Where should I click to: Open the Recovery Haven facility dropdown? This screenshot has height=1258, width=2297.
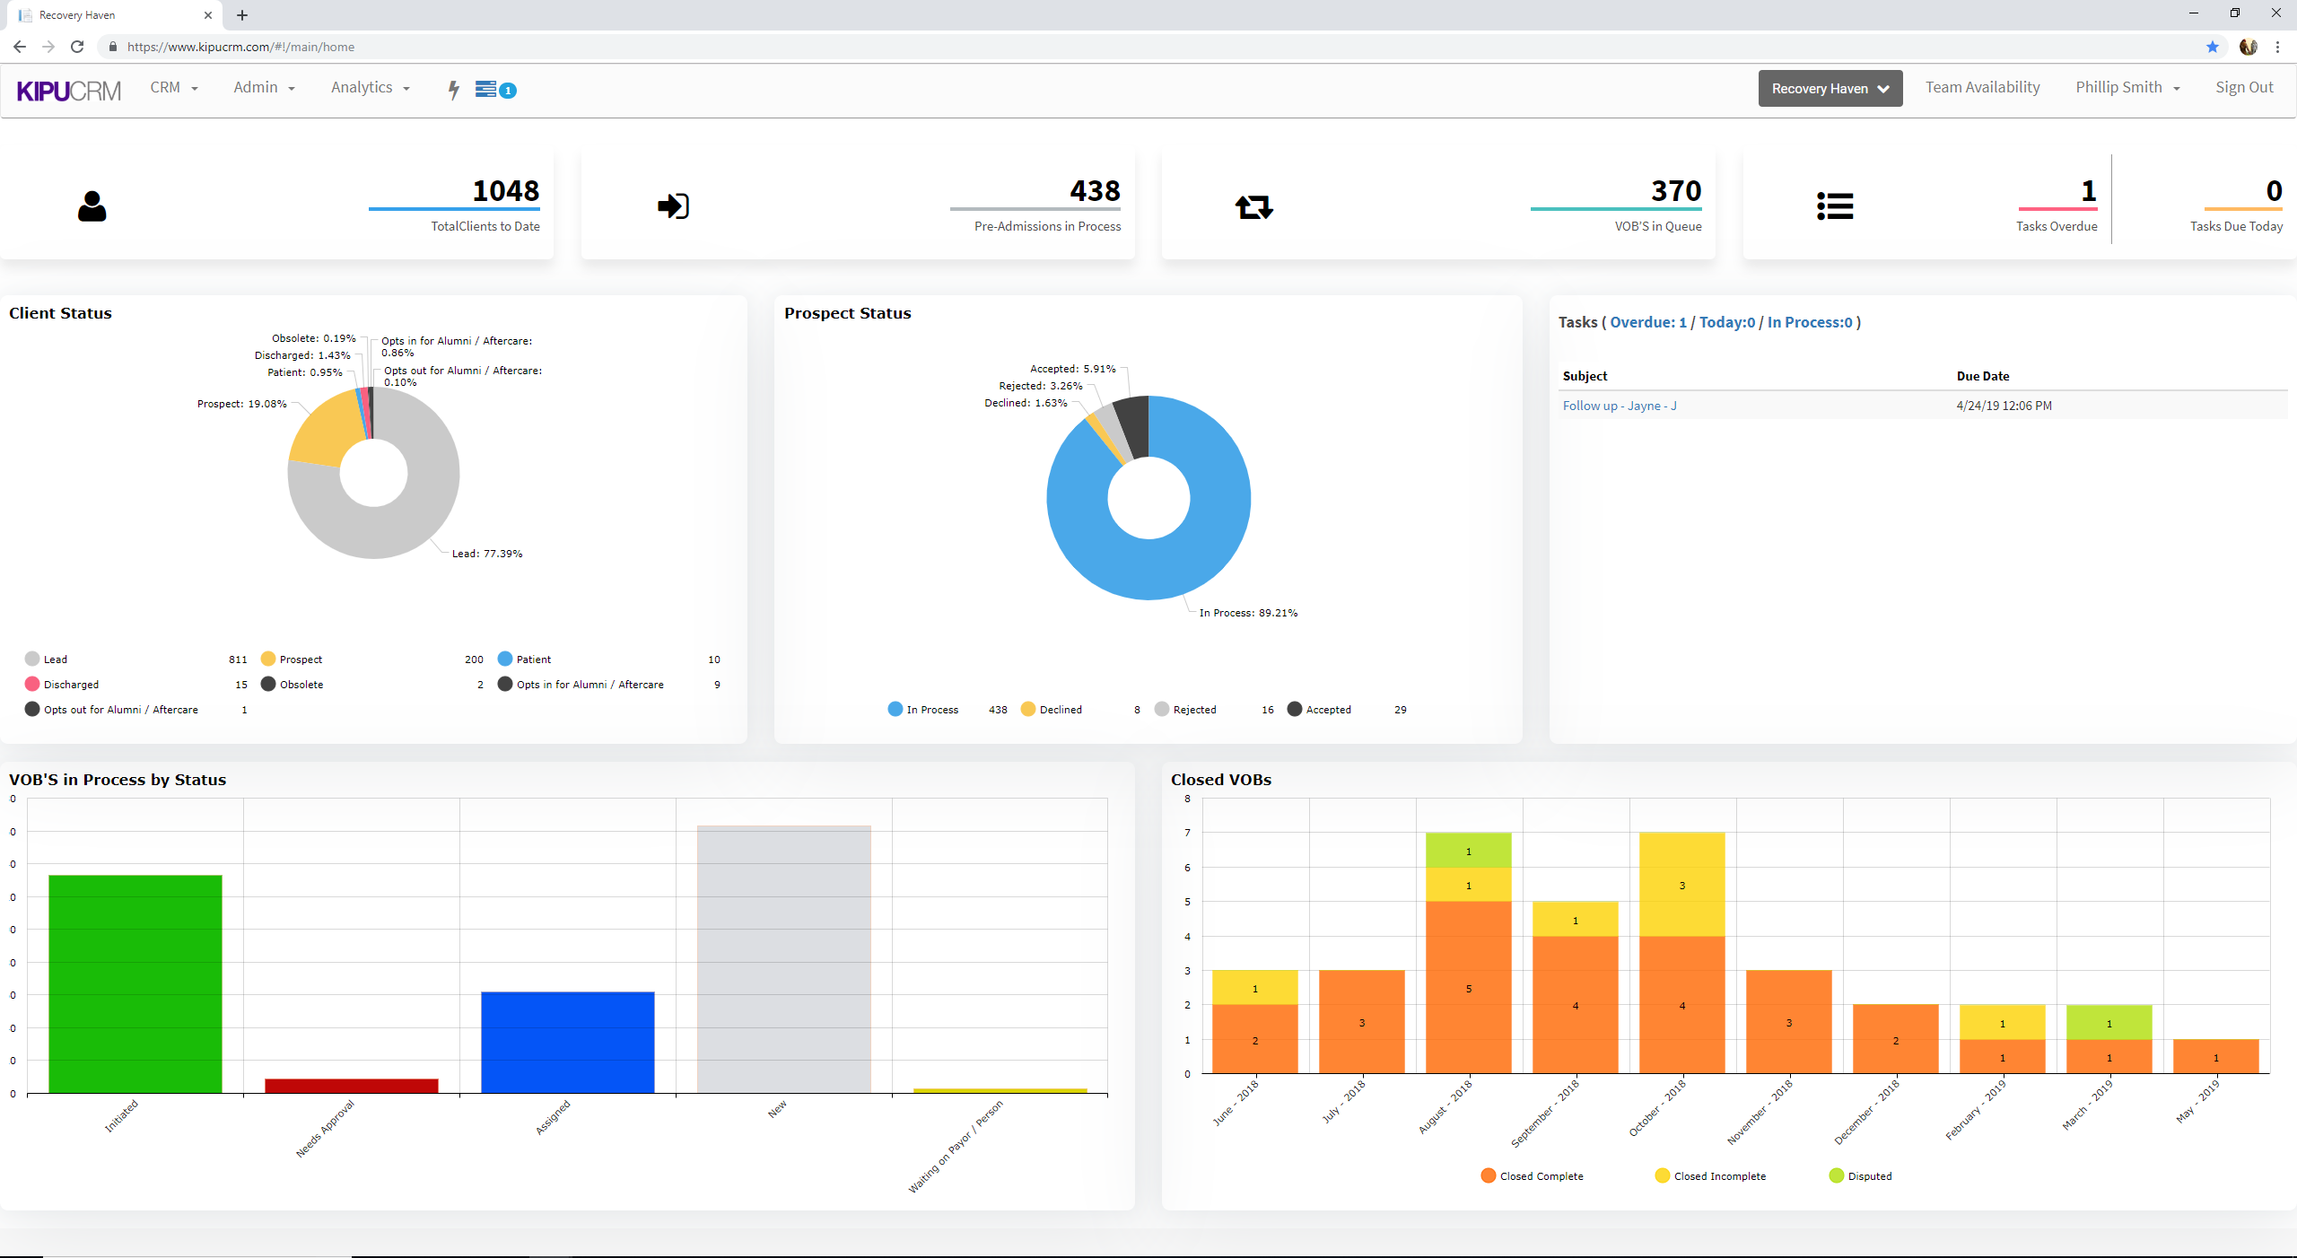tap(1829, 88)
